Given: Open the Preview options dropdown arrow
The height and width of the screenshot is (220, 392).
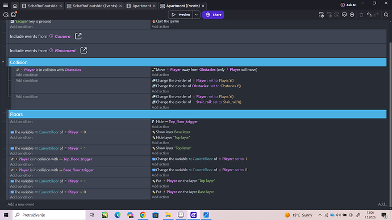Looking at the screenshot, I should pyautogui.click(x=197, y=15).
